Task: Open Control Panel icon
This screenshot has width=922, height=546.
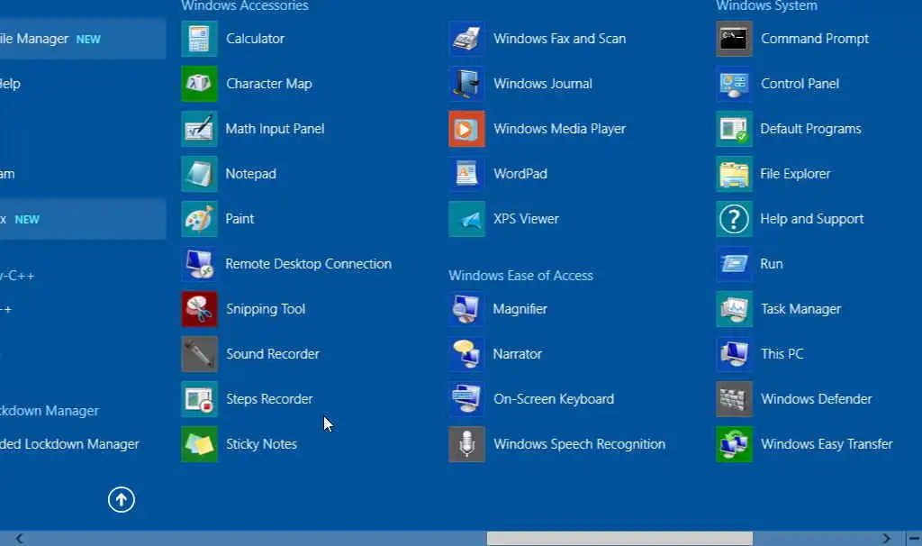Action: [735, 84]
